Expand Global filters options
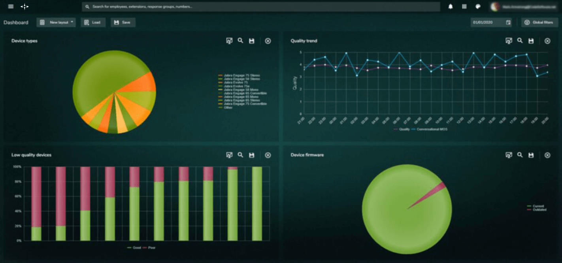562x263 pixels. click(x=539, y=22)
